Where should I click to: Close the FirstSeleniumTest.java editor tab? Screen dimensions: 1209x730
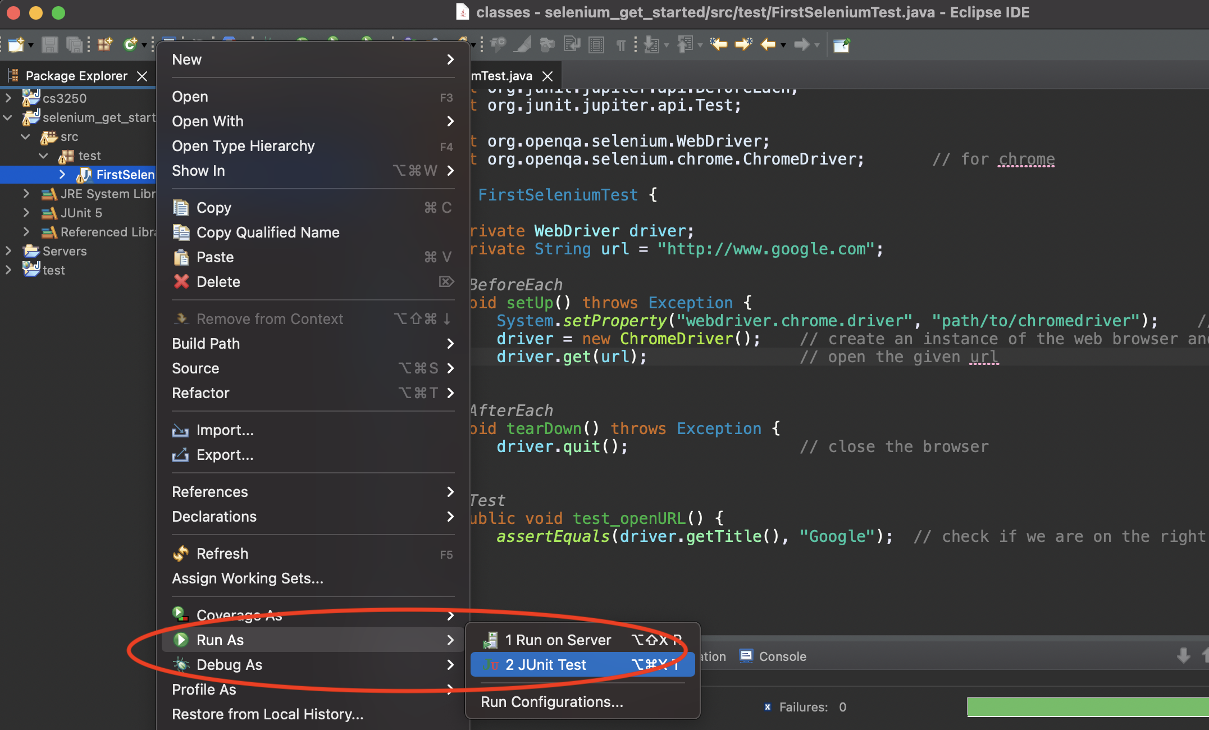548,76
